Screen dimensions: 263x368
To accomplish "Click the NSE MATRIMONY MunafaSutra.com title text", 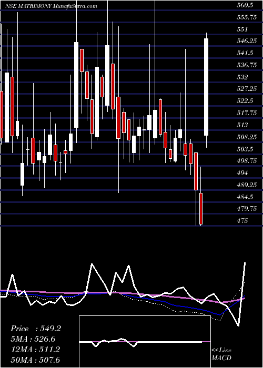I will pyautogui.click(x=51, y=6).
